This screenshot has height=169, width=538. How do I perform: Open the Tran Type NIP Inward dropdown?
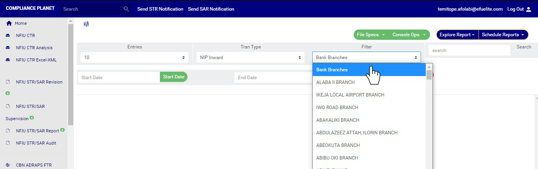click(250, 58)
